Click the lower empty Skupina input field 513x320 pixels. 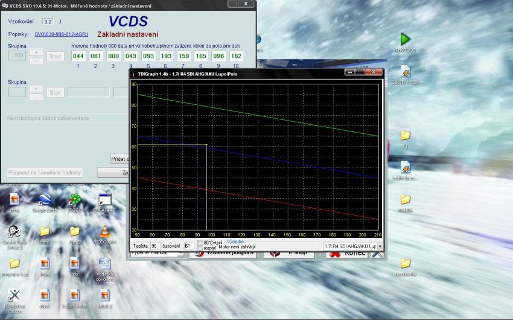click(x=17, y=92)
